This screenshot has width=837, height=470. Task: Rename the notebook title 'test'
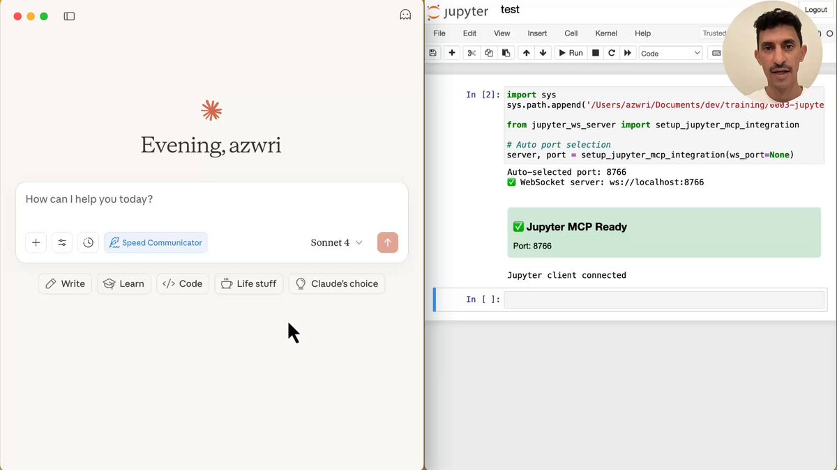tap(510, 10)
